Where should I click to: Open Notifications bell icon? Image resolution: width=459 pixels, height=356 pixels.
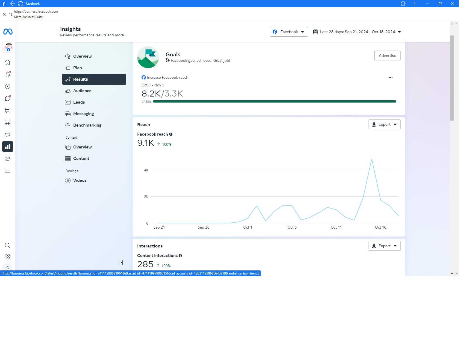pyautogui.click(x=8, y=74)
